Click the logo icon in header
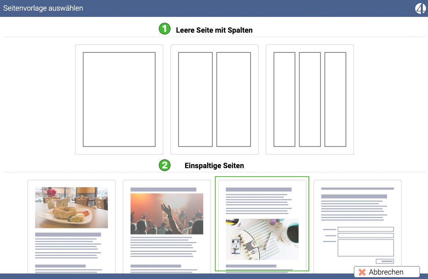The image size is (428, 279). tap(420, 8)
